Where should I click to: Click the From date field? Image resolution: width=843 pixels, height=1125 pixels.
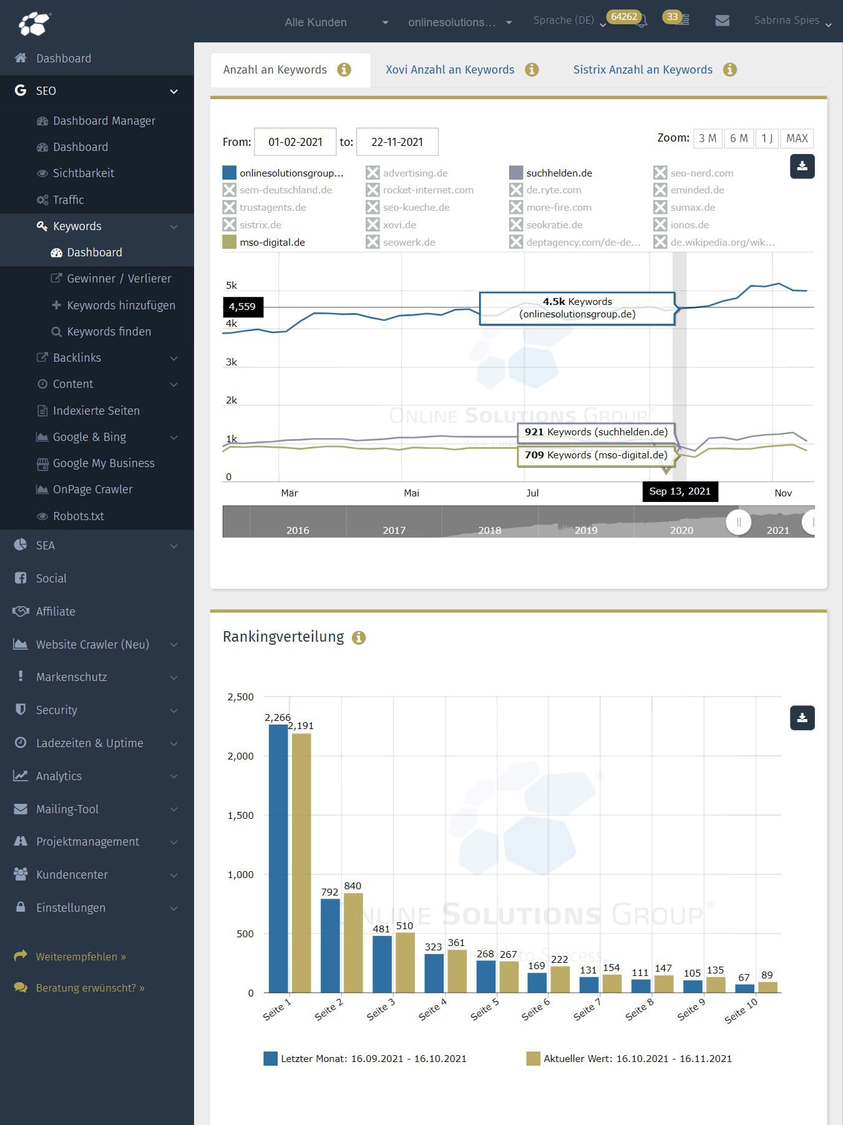(x=295, y=142)
